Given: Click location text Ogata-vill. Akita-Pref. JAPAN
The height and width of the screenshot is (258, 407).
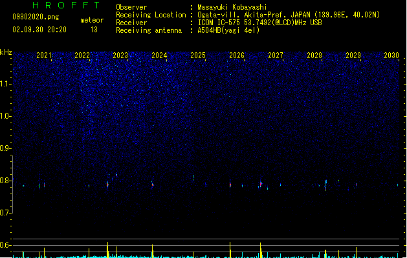Looking at the screenshot, I should [254, 15].
